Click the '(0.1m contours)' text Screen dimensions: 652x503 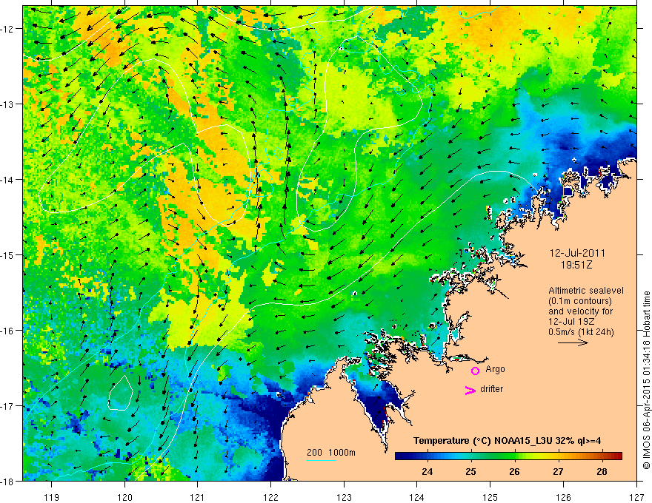[x=580, y=301]
